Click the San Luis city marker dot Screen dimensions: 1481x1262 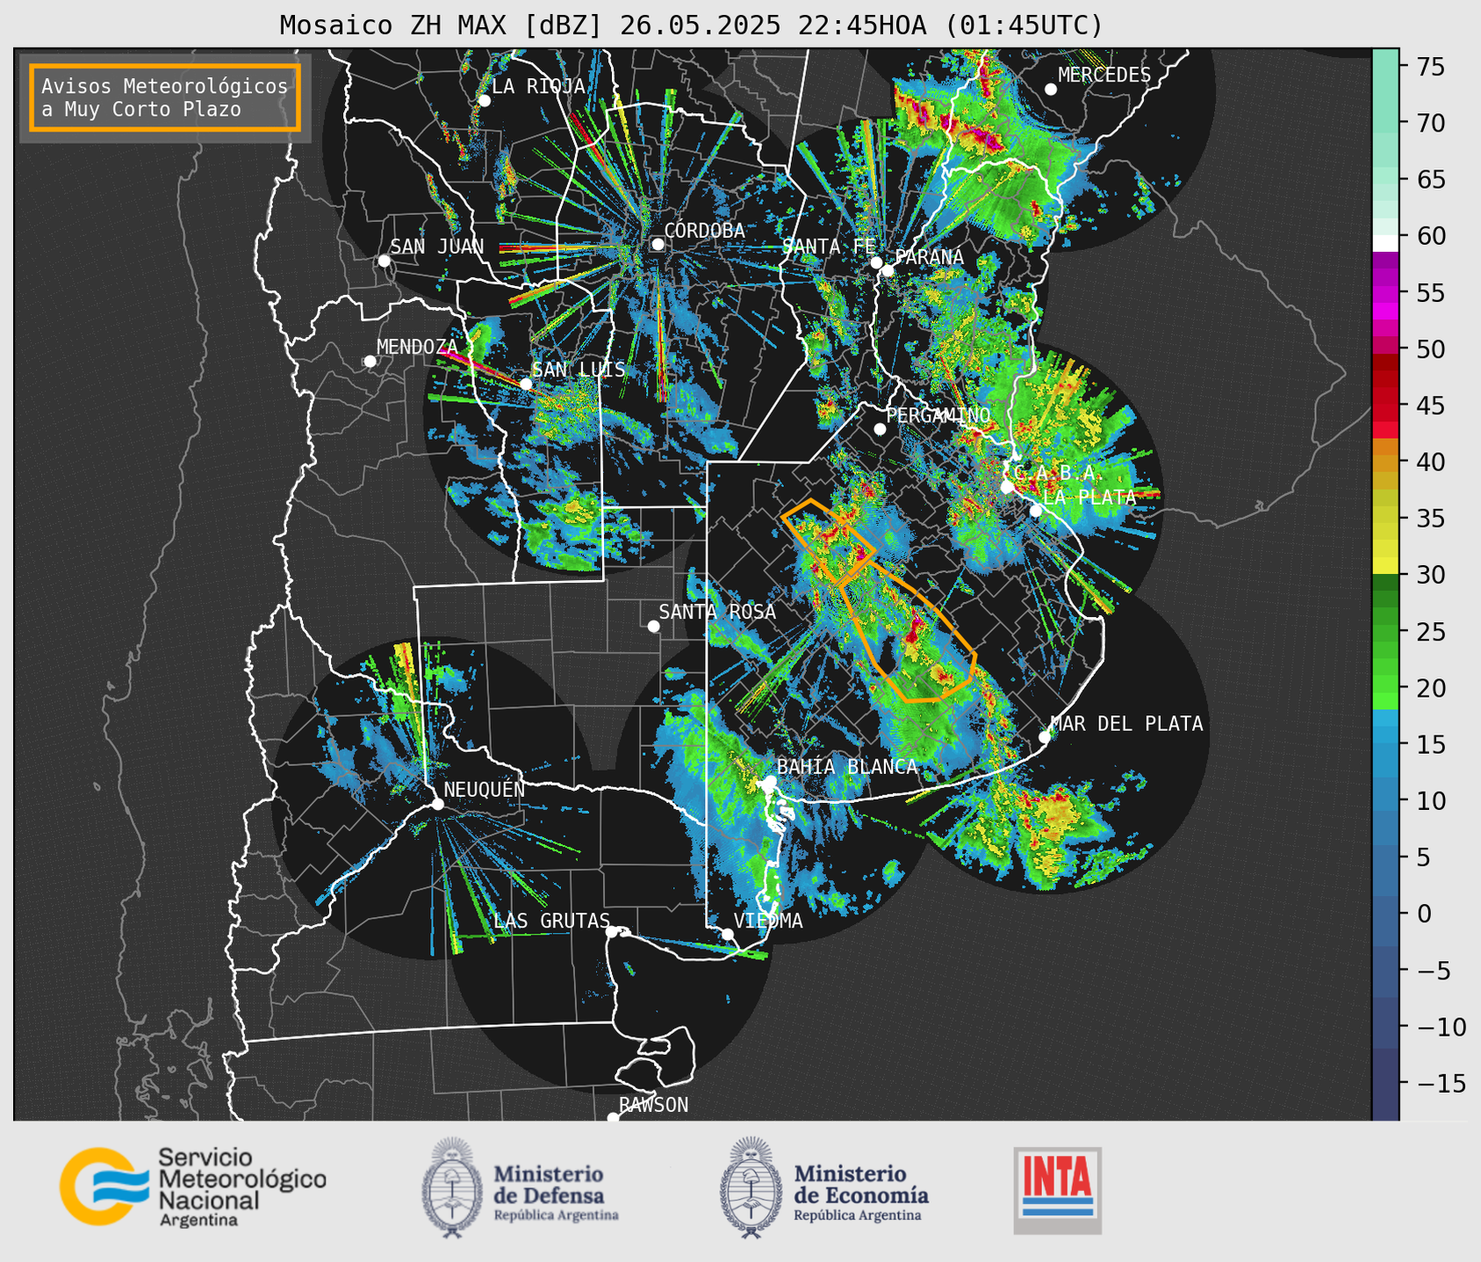(526, 384)
